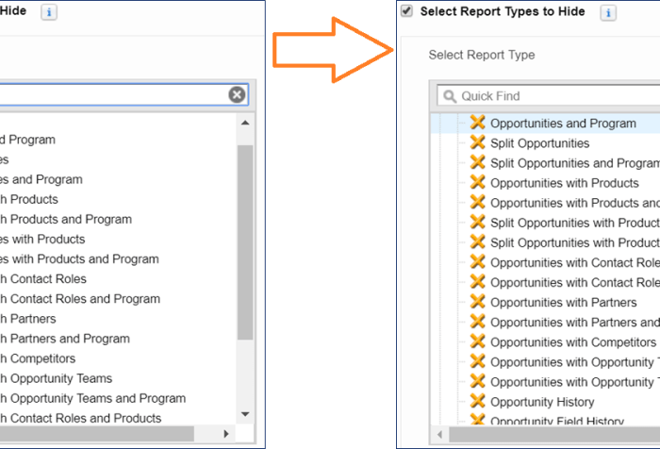Select Opportunity History report type

[x=540, y=403]
